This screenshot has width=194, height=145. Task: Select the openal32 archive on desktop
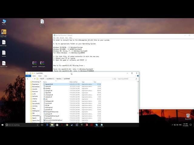point(35,63)
